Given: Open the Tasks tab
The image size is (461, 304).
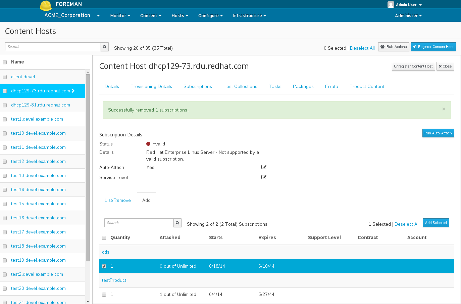Looking at the screenshot, I should [x=275, y=86].
